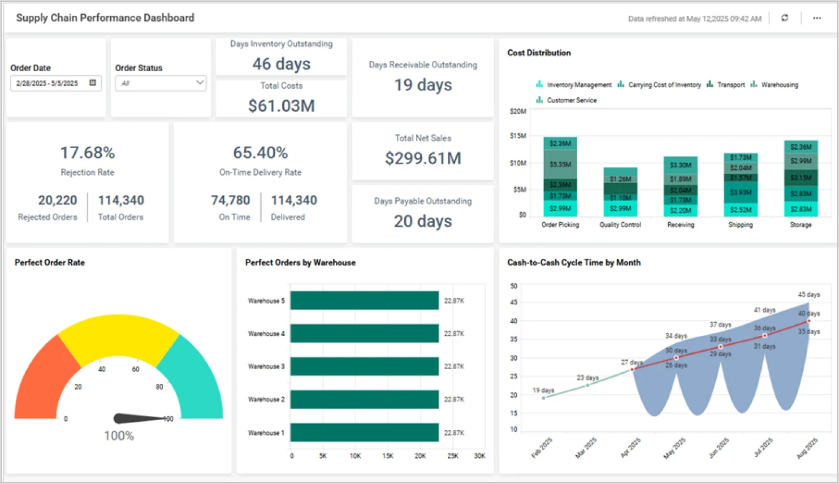Select the Warehouse 5 bar
This screenshot has height=484, width=839.
coord(365,300)
